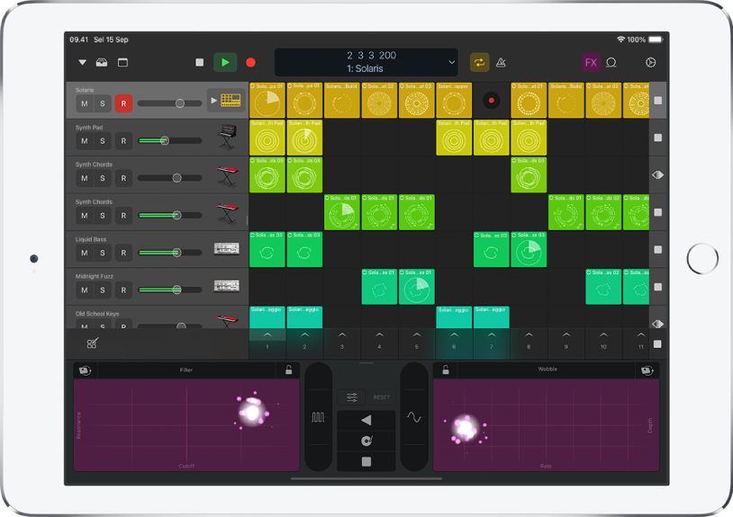Open the Old School Keys instrument icon
This screenshot has width=733, height=517.
(227, 321)
